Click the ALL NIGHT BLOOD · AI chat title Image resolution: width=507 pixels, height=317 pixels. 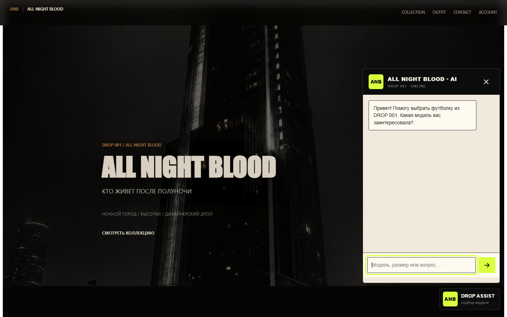tap(422, 79)
